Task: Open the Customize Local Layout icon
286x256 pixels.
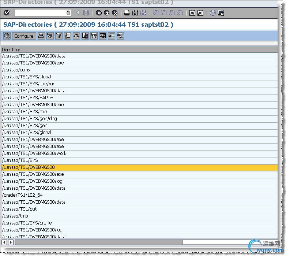Action: pyautogui.click(x=221, y=13)
